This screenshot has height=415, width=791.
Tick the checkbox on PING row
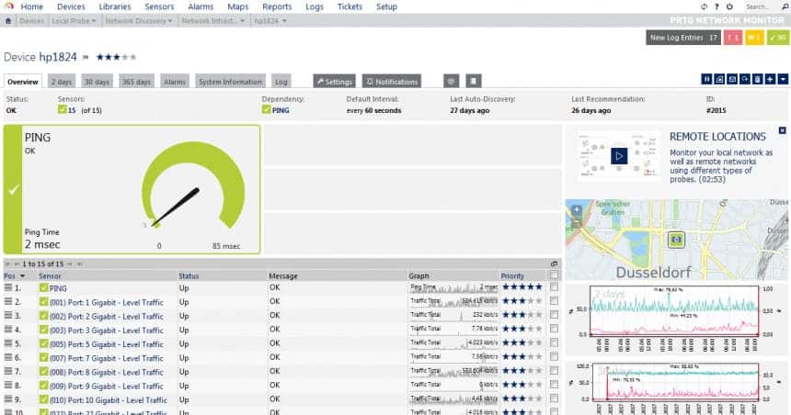[x=554, y=287]
